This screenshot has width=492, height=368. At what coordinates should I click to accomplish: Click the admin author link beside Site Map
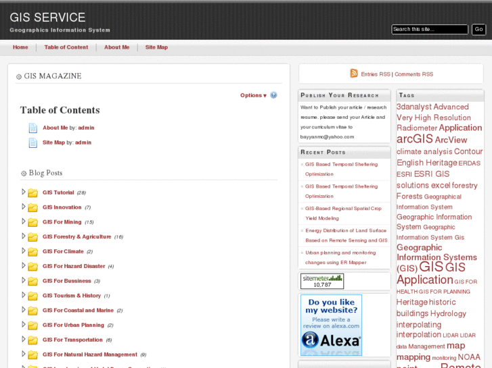[x=83, y=142]
